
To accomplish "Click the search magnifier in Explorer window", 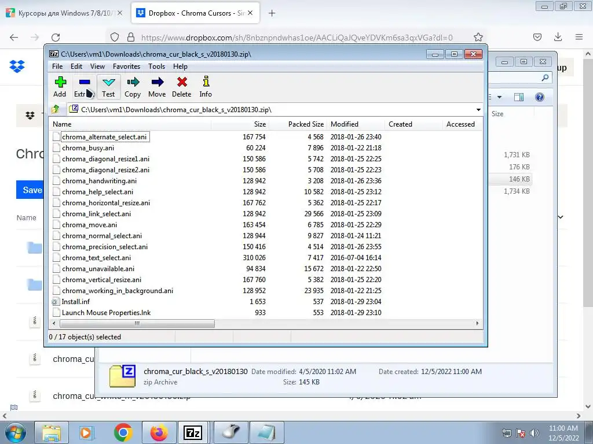I will click(544, 78).
